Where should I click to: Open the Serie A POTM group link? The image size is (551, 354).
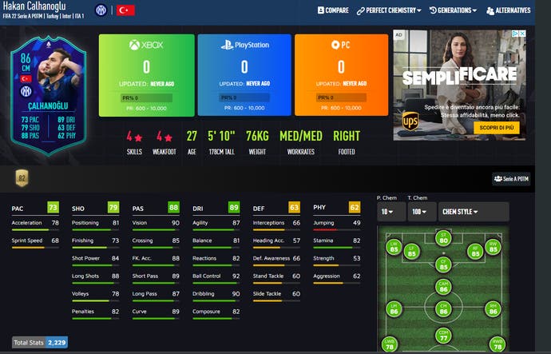click(x=511, y=179)
